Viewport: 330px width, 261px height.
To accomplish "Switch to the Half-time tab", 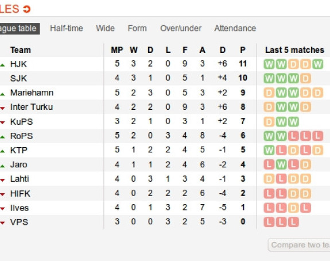I will (x=67, y=29).
